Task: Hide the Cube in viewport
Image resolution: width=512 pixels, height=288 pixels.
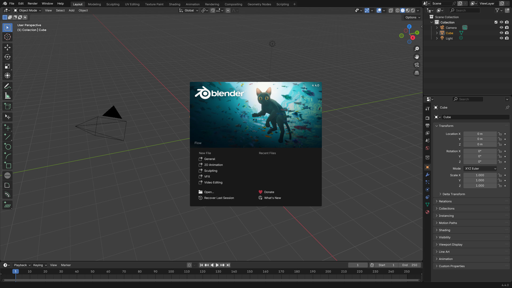Action: 501,33
